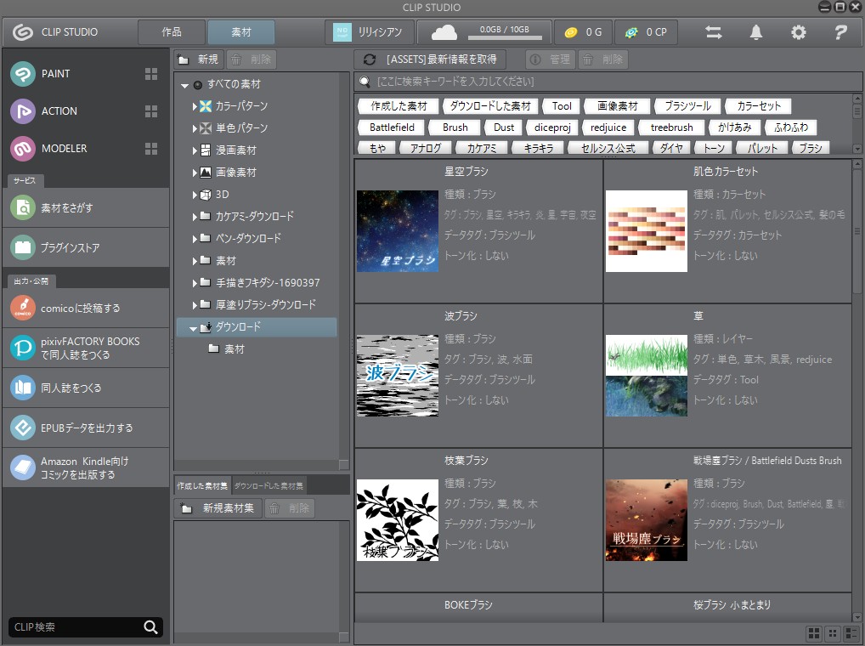Toggle the ブラシツール tag filter

[x=688, y=106]
